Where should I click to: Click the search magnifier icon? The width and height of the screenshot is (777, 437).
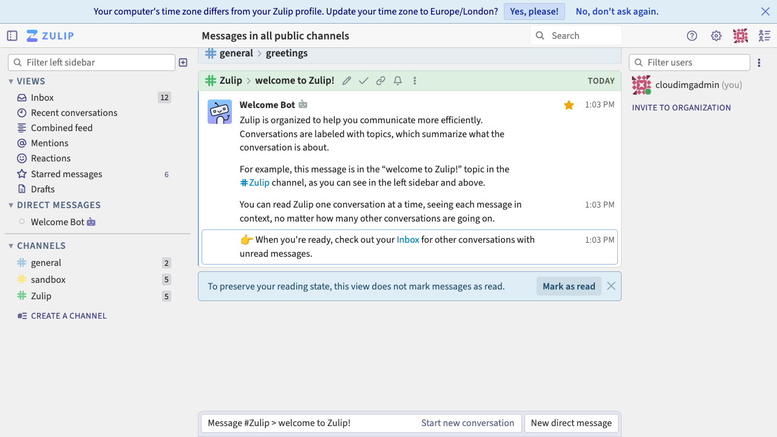(x=540, y=36)
